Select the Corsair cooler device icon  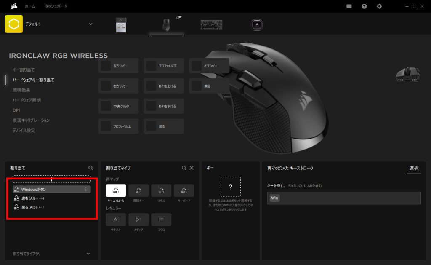coord(257,25)
